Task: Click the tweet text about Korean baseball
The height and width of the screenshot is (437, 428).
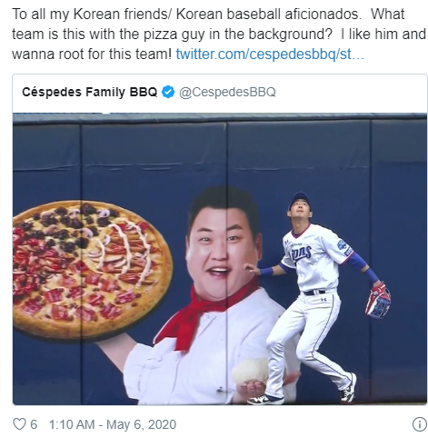Action: [219, 34]
